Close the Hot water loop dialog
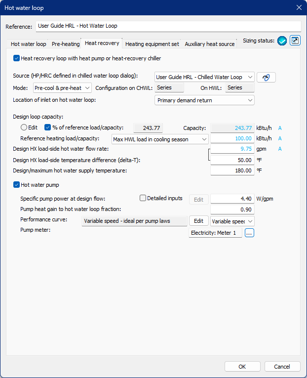This screenshot has width=307, height=378. tap(298, 7)
